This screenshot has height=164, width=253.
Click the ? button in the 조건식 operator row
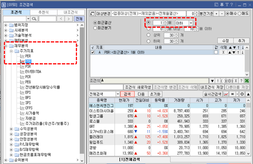click(x=241, y=81)
